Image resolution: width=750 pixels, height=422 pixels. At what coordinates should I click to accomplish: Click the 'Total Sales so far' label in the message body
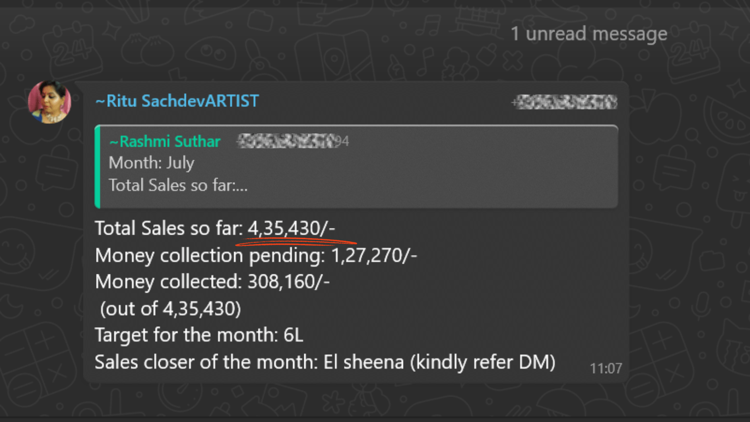point(169,229)
